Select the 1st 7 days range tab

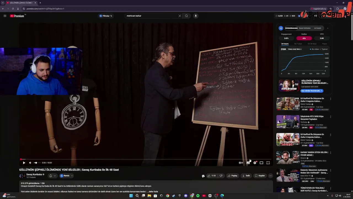click(x=298, y=44)
